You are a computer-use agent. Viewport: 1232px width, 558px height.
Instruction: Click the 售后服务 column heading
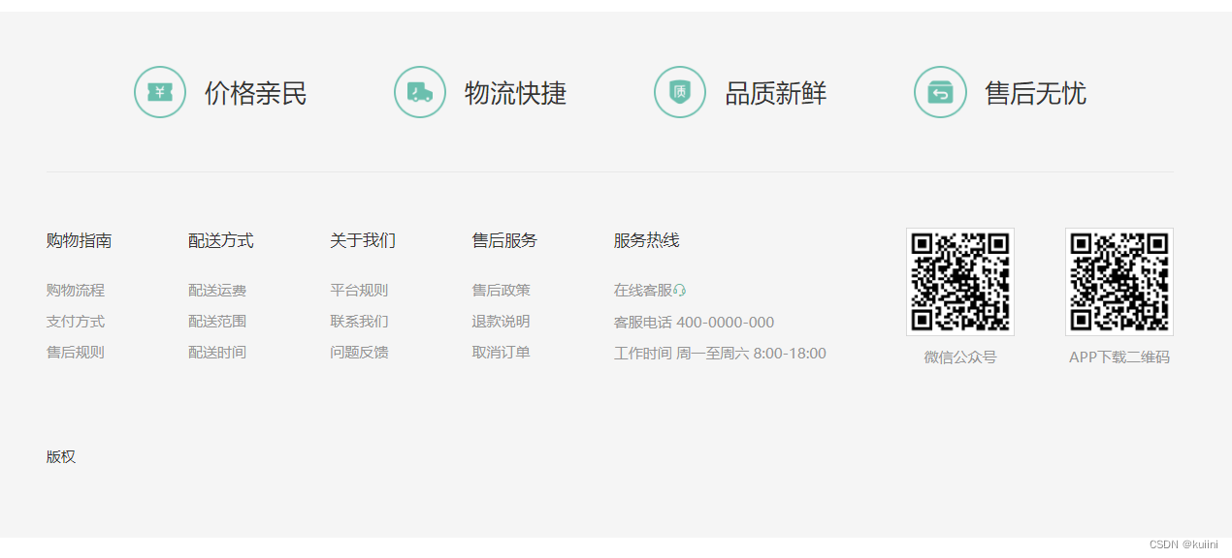(x=504, y=240)
